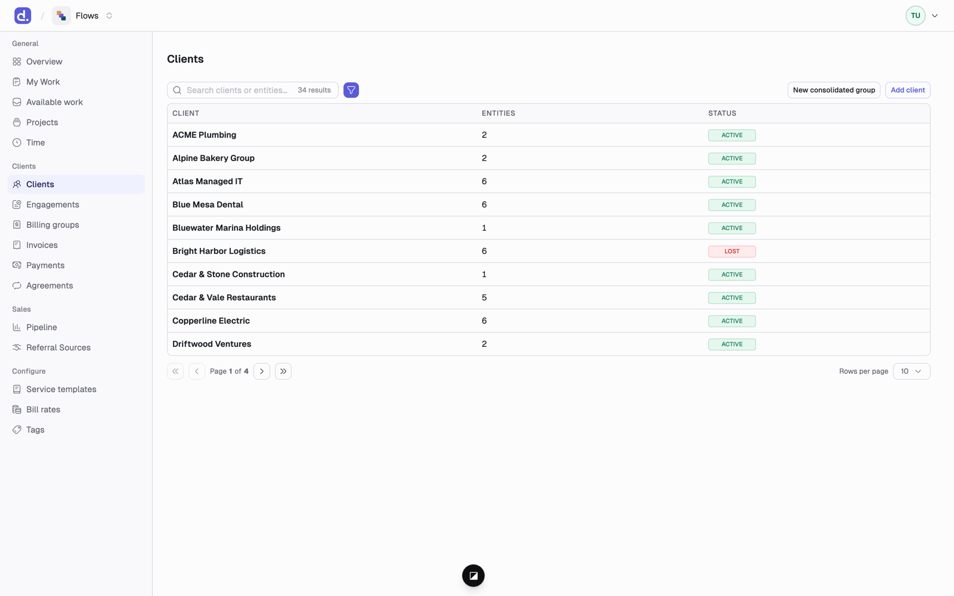
Task: Open Tags configuration
Action: point(76,430)
